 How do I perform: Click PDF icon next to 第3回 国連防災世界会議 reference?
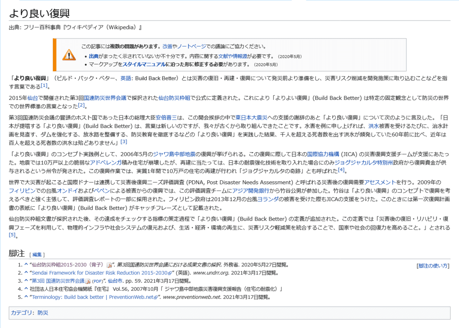click(87, 281)
